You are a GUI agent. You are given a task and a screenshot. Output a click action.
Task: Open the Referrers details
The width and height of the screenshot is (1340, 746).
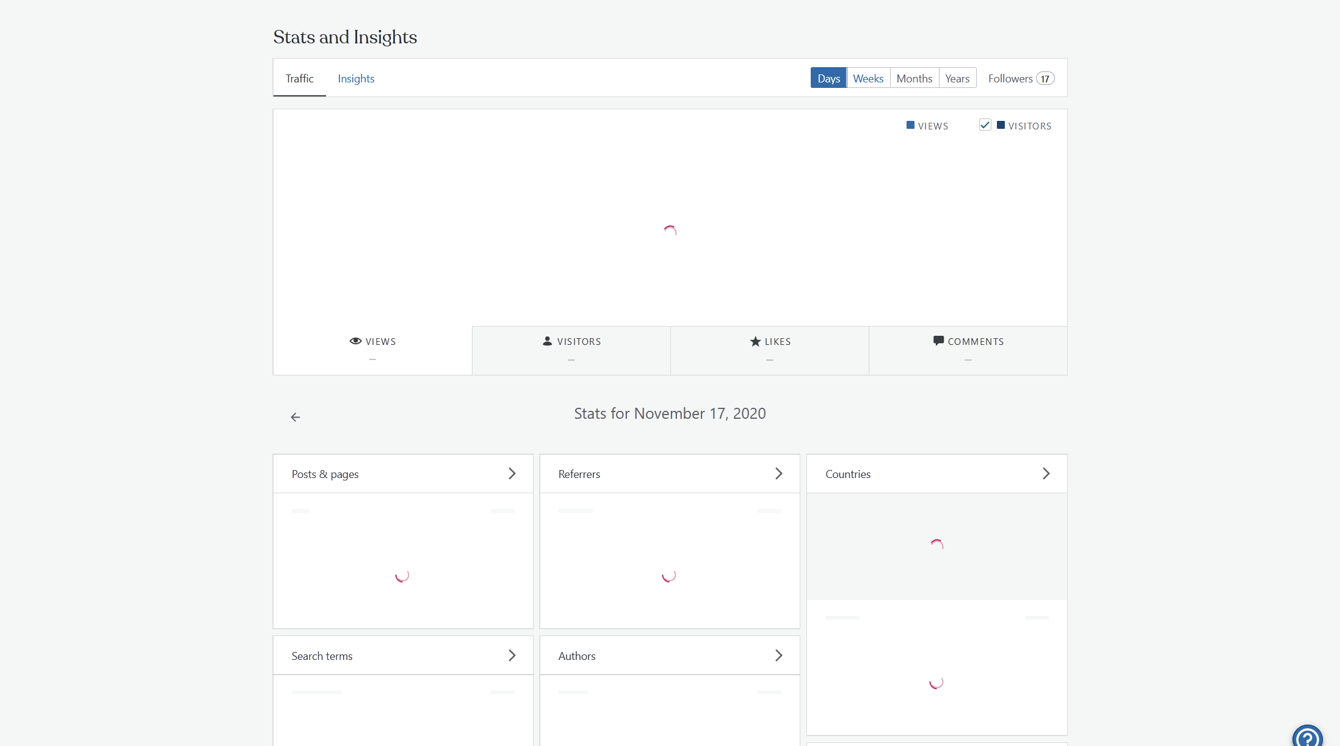coord(670,474)
